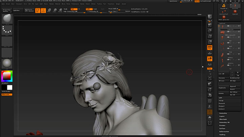Click the List All subtools button

(224, 74)
